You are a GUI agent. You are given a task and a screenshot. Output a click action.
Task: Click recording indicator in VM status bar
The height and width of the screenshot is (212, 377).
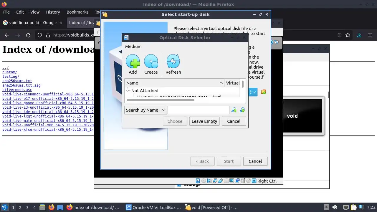pos(237,181)
